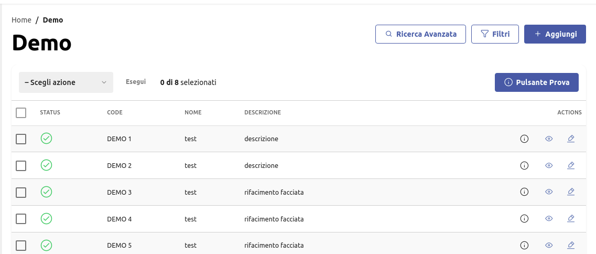Open the Filtri filter panel
Viewport: 596px width, 254px height.
tap(495, 34)
